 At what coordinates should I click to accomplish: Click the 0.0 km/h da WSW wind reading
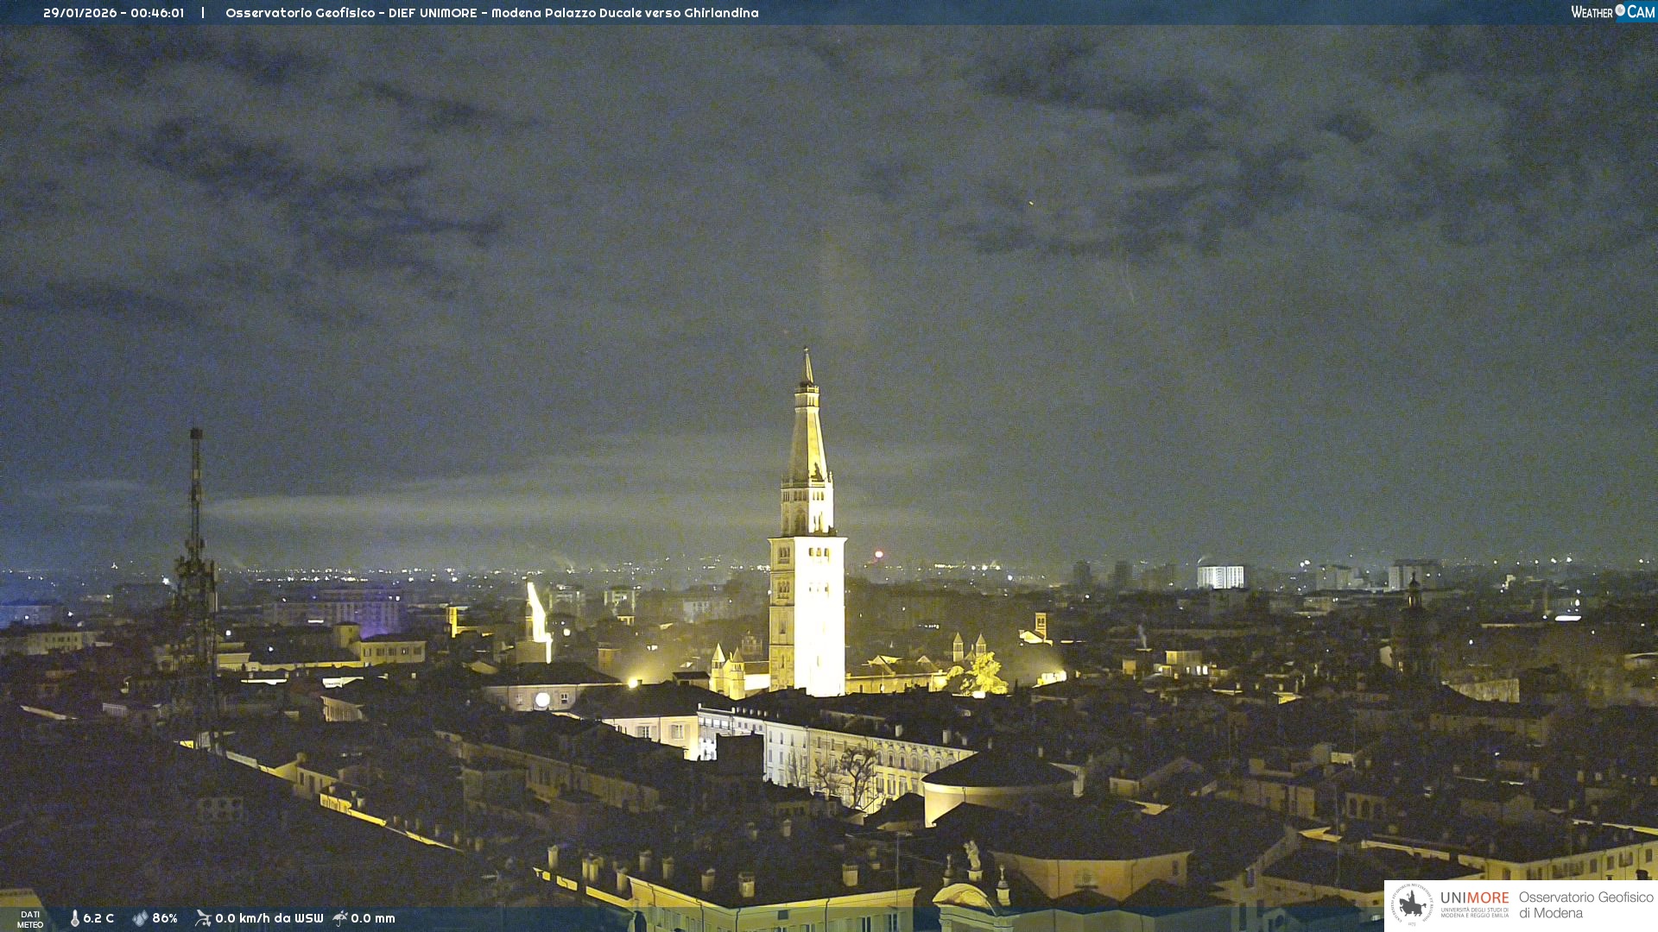click(269, 918)
